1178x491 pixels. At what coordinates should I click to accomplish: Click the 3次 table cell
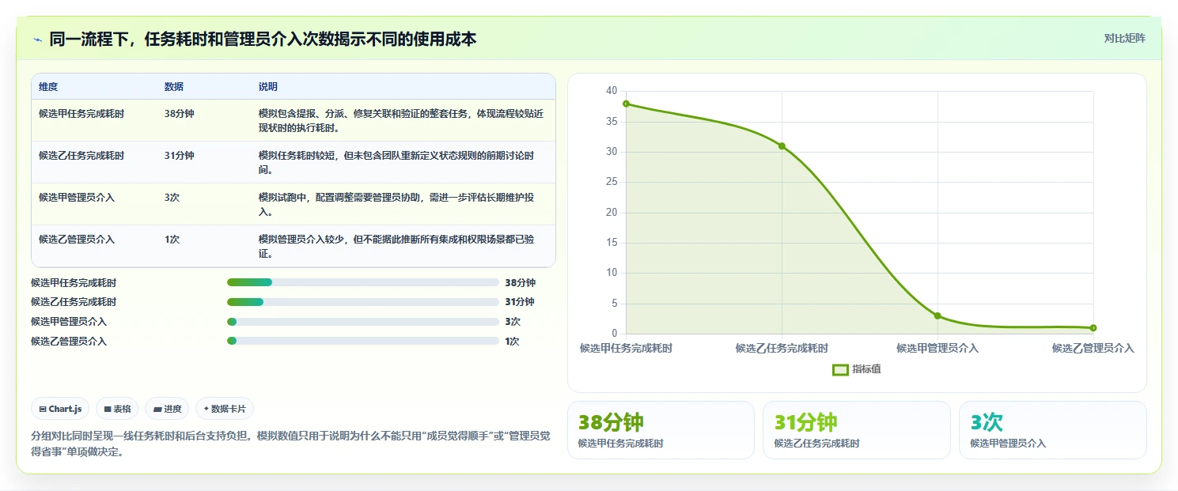[172, 198]
